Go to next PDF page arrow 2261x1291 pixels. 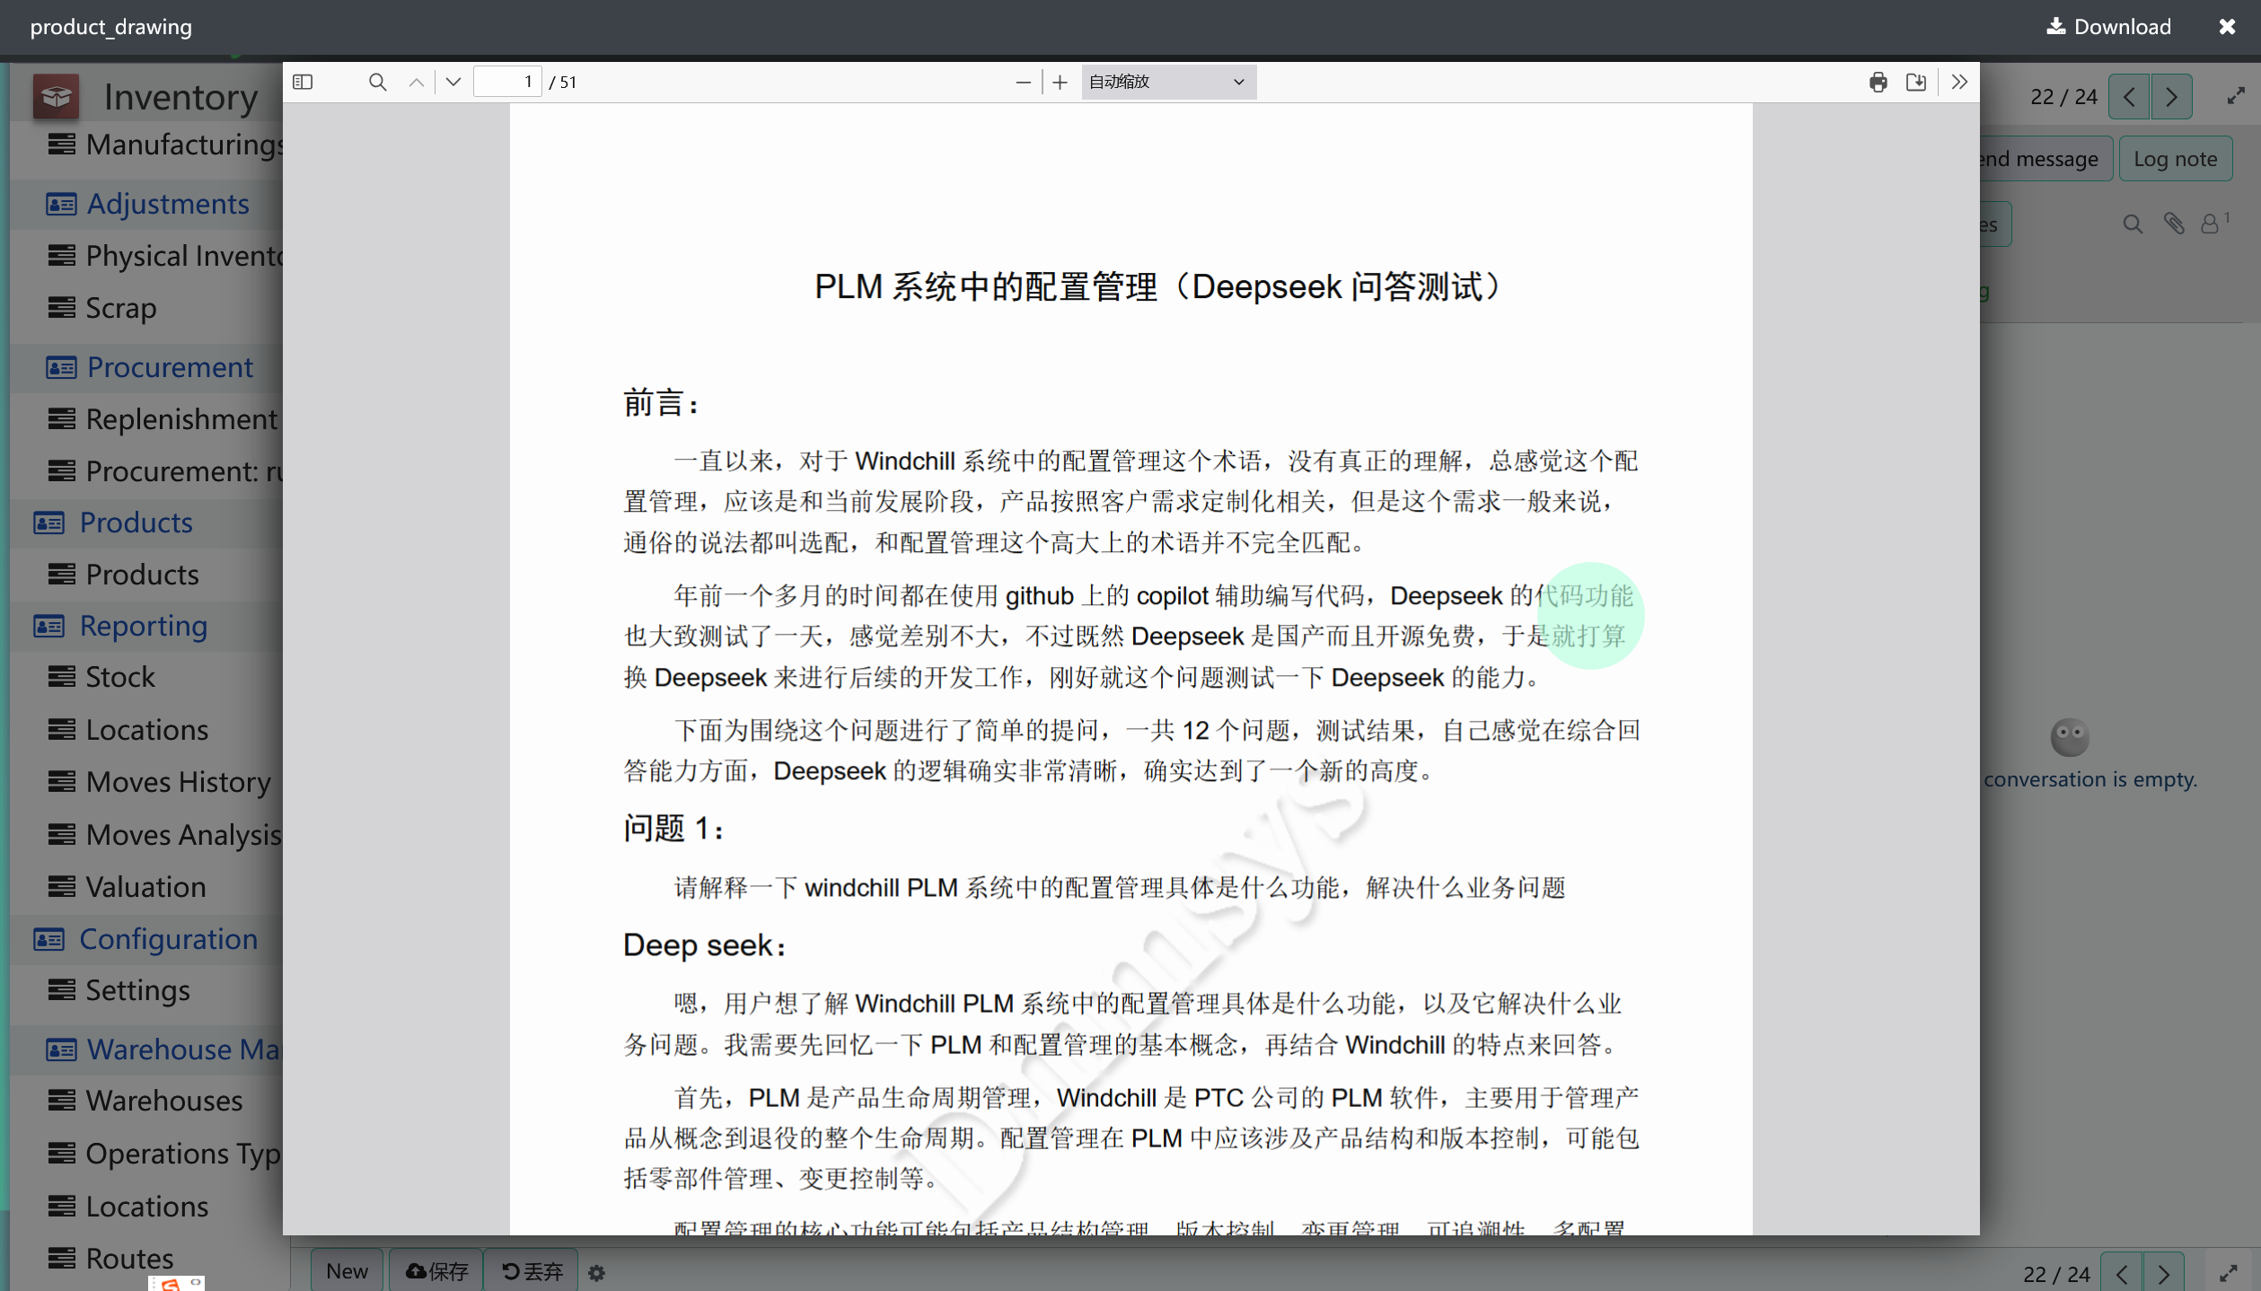pos(453,82)
